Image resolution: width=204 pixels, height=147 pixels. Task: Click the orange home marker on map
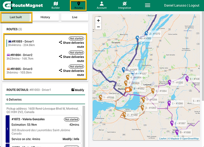coord(128,90)
